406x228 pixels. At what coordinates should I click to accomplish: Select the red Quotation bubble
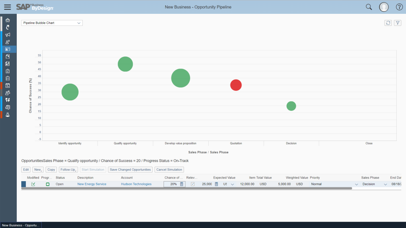click(236, 85)
